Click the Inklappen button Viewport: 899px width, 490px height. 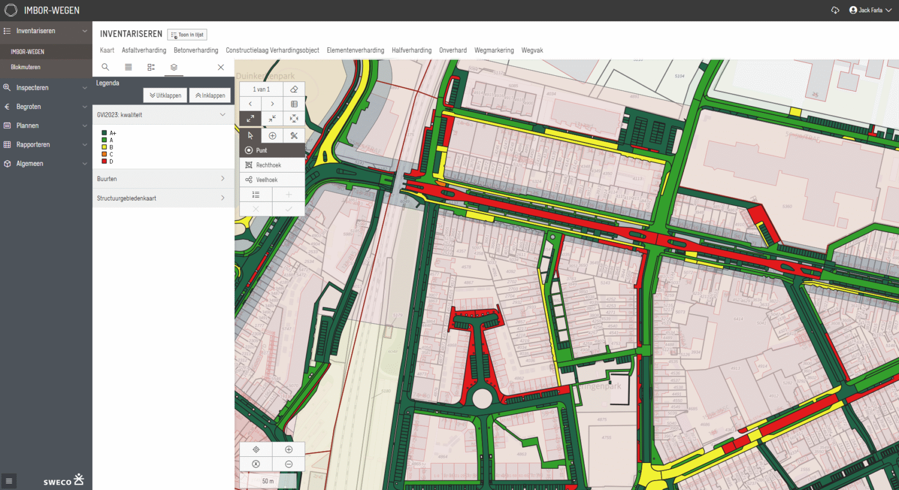coord(210,96)
